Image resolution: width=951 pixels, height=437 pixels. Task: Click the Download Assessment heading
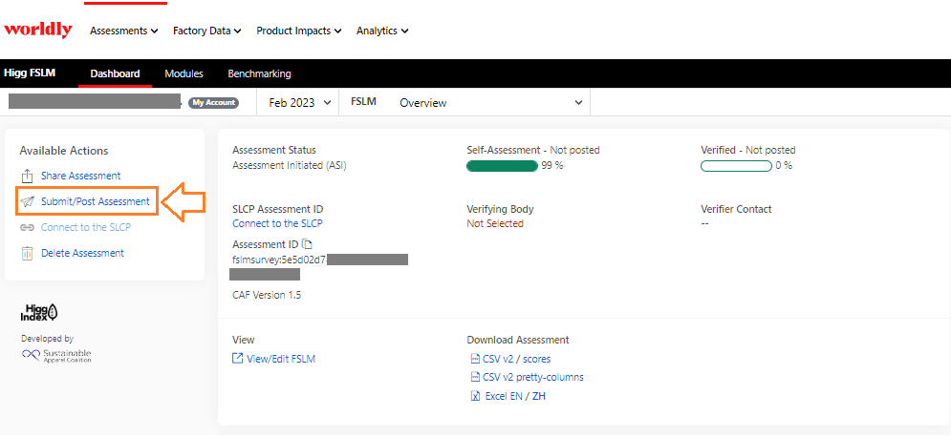pos(518,340)
